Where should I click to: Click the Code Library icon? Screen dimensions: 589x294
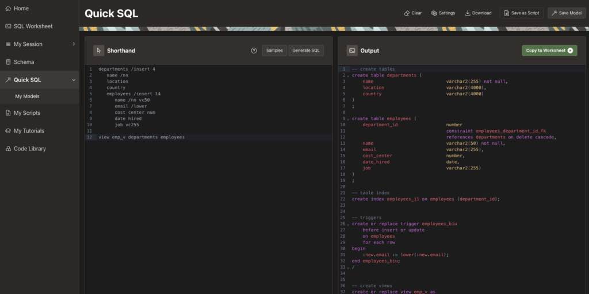tap(8, 149)
